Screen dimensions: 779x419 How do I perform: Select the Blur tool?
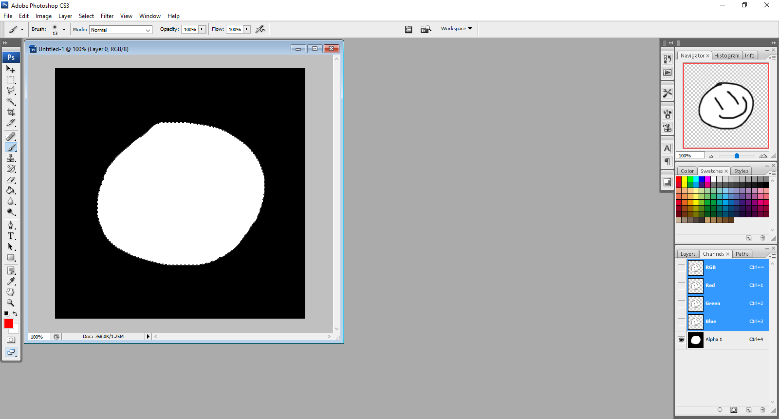[11, 201]
